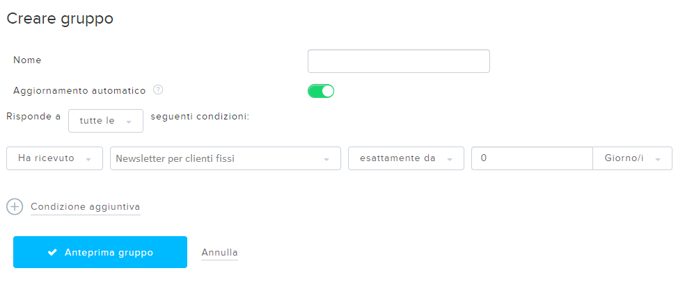Screen dimensions: 685x291
Task: Click the Nome text field
Action: (x=399, y=61)
